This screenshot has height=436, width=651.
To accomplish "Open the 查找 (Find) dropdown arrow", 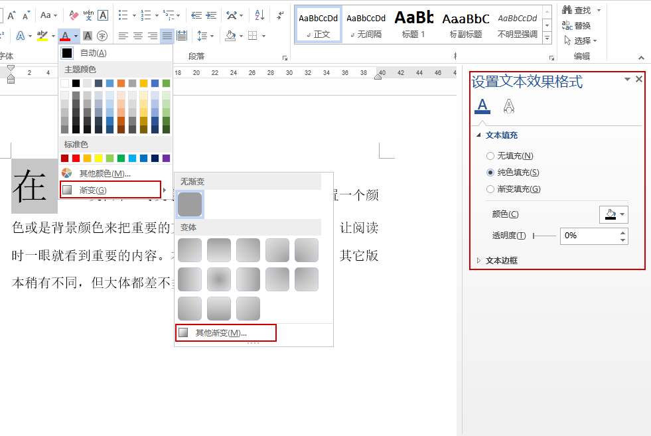I will click(x=599, y=11).
